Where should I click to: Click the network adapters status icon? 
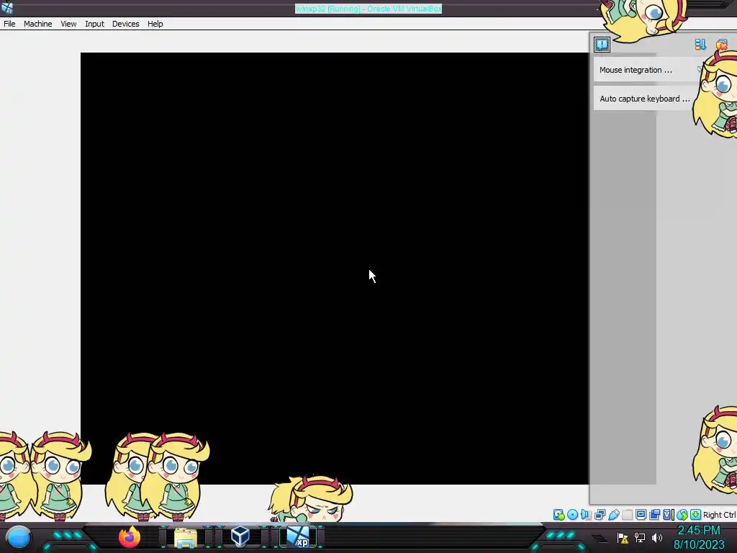pos(600,515)
